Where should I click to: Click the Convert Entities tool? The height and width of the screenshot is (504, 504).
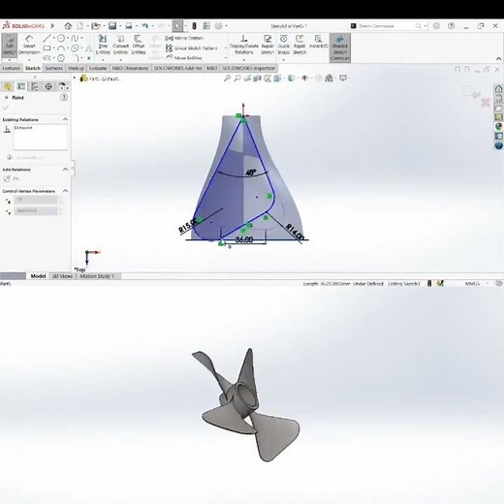click(120, 45)
